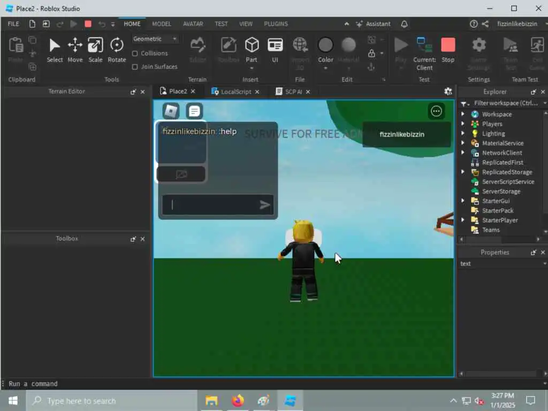The height and width of the screenshot is (411, 548).
Task: Click Current Client view switch
Action: [424, 54]
